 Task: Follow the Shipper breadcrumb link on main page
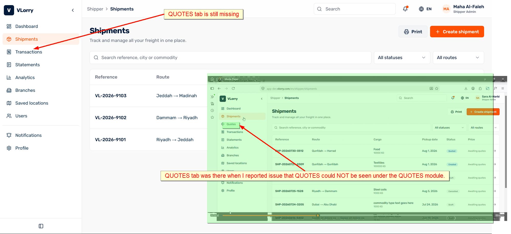[95, 9]
